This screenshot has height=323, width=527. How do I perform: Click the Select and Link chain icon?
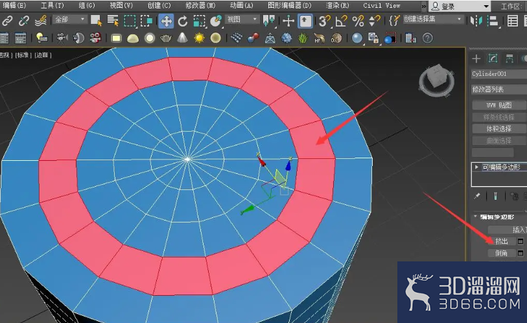point(6,21)
